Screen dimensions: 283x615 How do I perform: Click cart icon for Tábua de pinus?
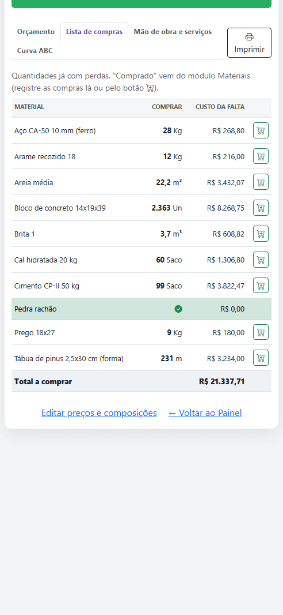pos(261,358)
